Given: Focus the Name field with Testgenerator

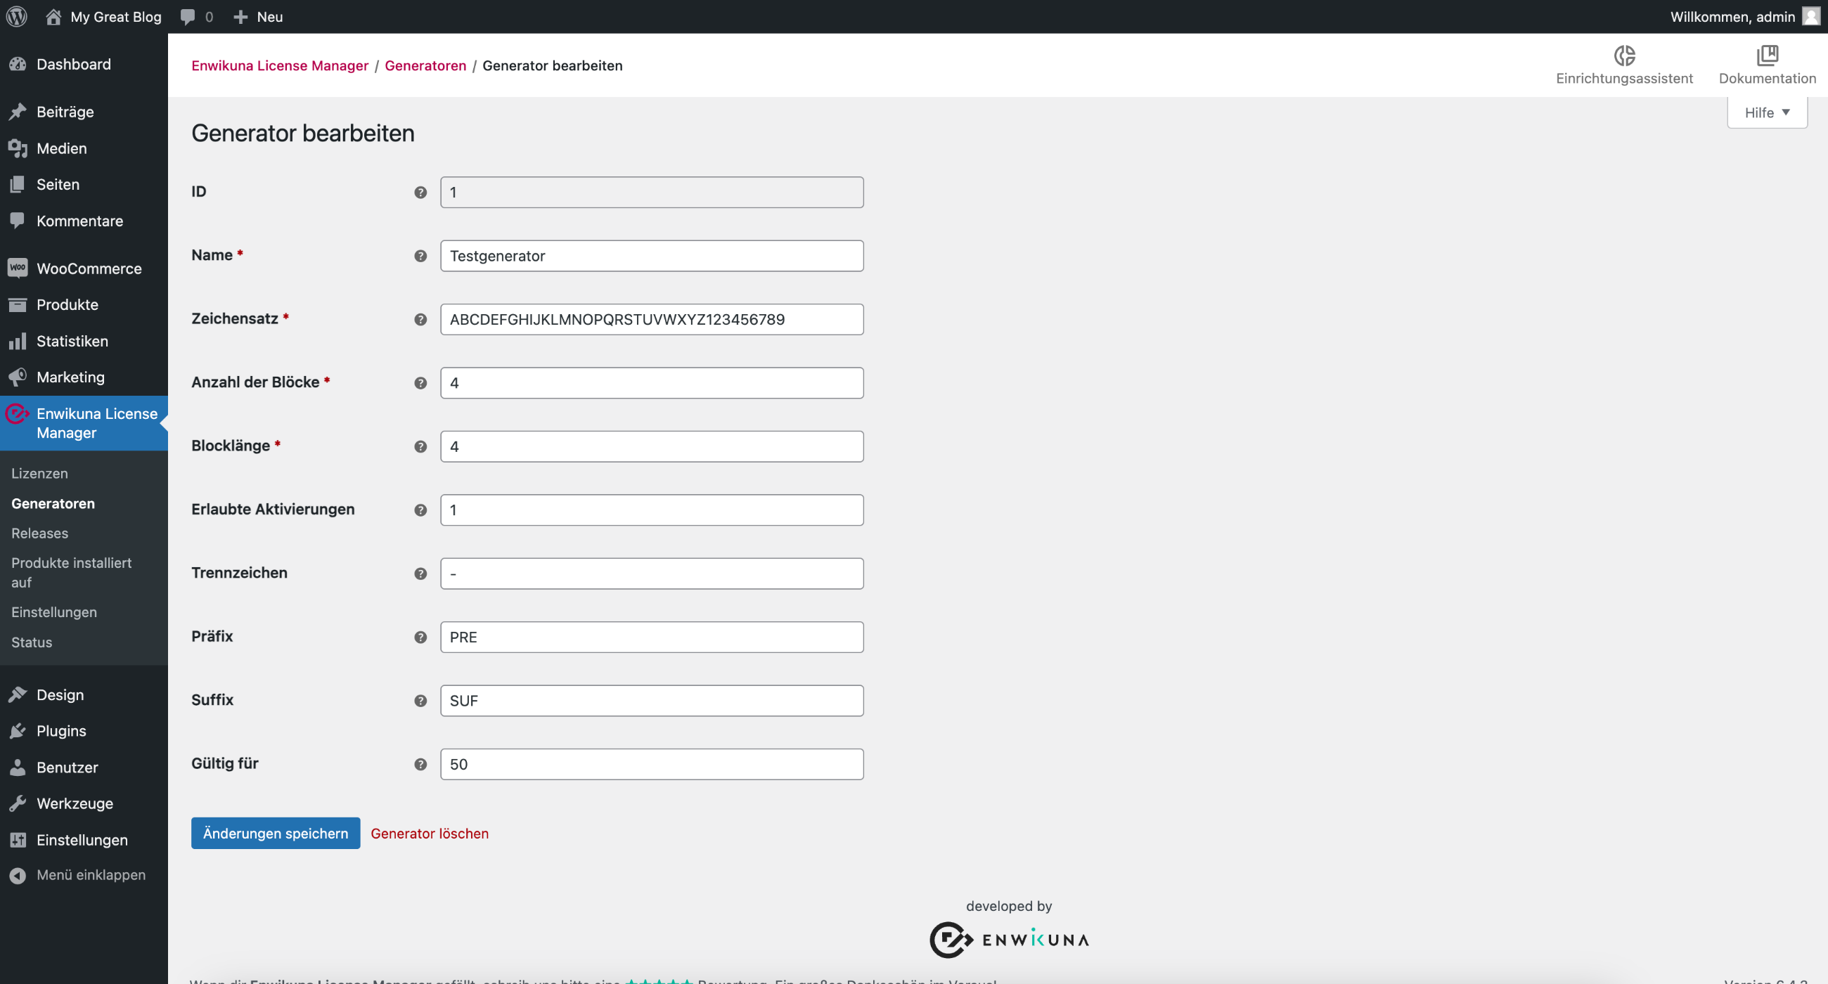Looking at the screenshot, I should coord(652,256).
